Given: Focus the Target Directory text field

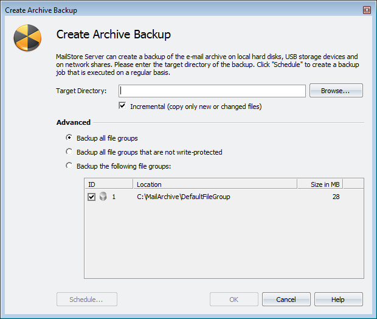Looking at the screenshot, I should pos(213,91).
